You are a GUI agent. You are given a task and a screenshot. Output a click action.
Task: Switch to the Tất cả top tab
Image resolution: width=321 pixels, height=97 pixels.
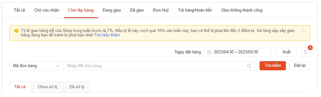[19, 10]
